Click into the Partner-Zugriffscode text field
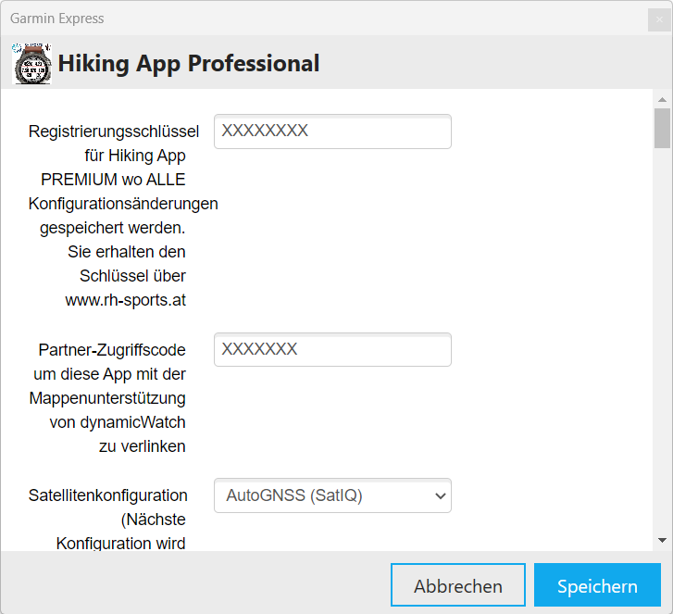The height and width of the screenshot is (614, 673). pos(332,349)
